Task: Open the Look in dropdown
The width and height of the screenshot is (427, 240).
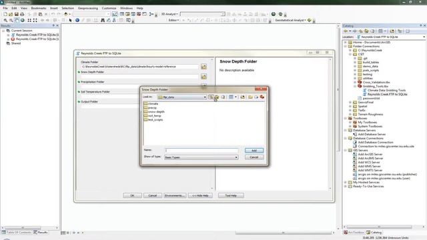Action: coord(205,97)
